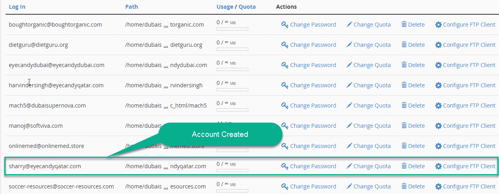Click key icon for boughtorganic Change Password
Viewport: 499px width, 194px height.
coord(284,25)
